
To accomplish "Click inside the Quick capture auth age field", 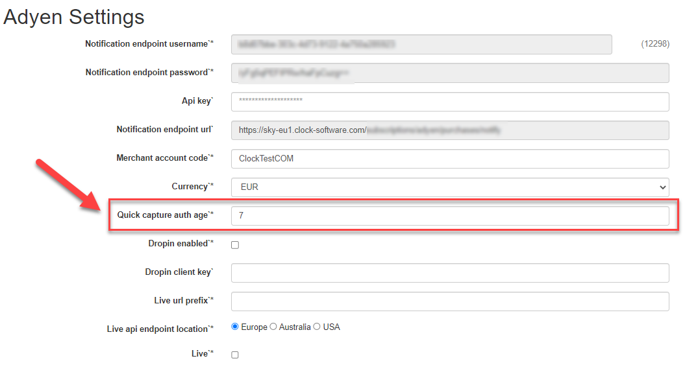I will point(448,215).
